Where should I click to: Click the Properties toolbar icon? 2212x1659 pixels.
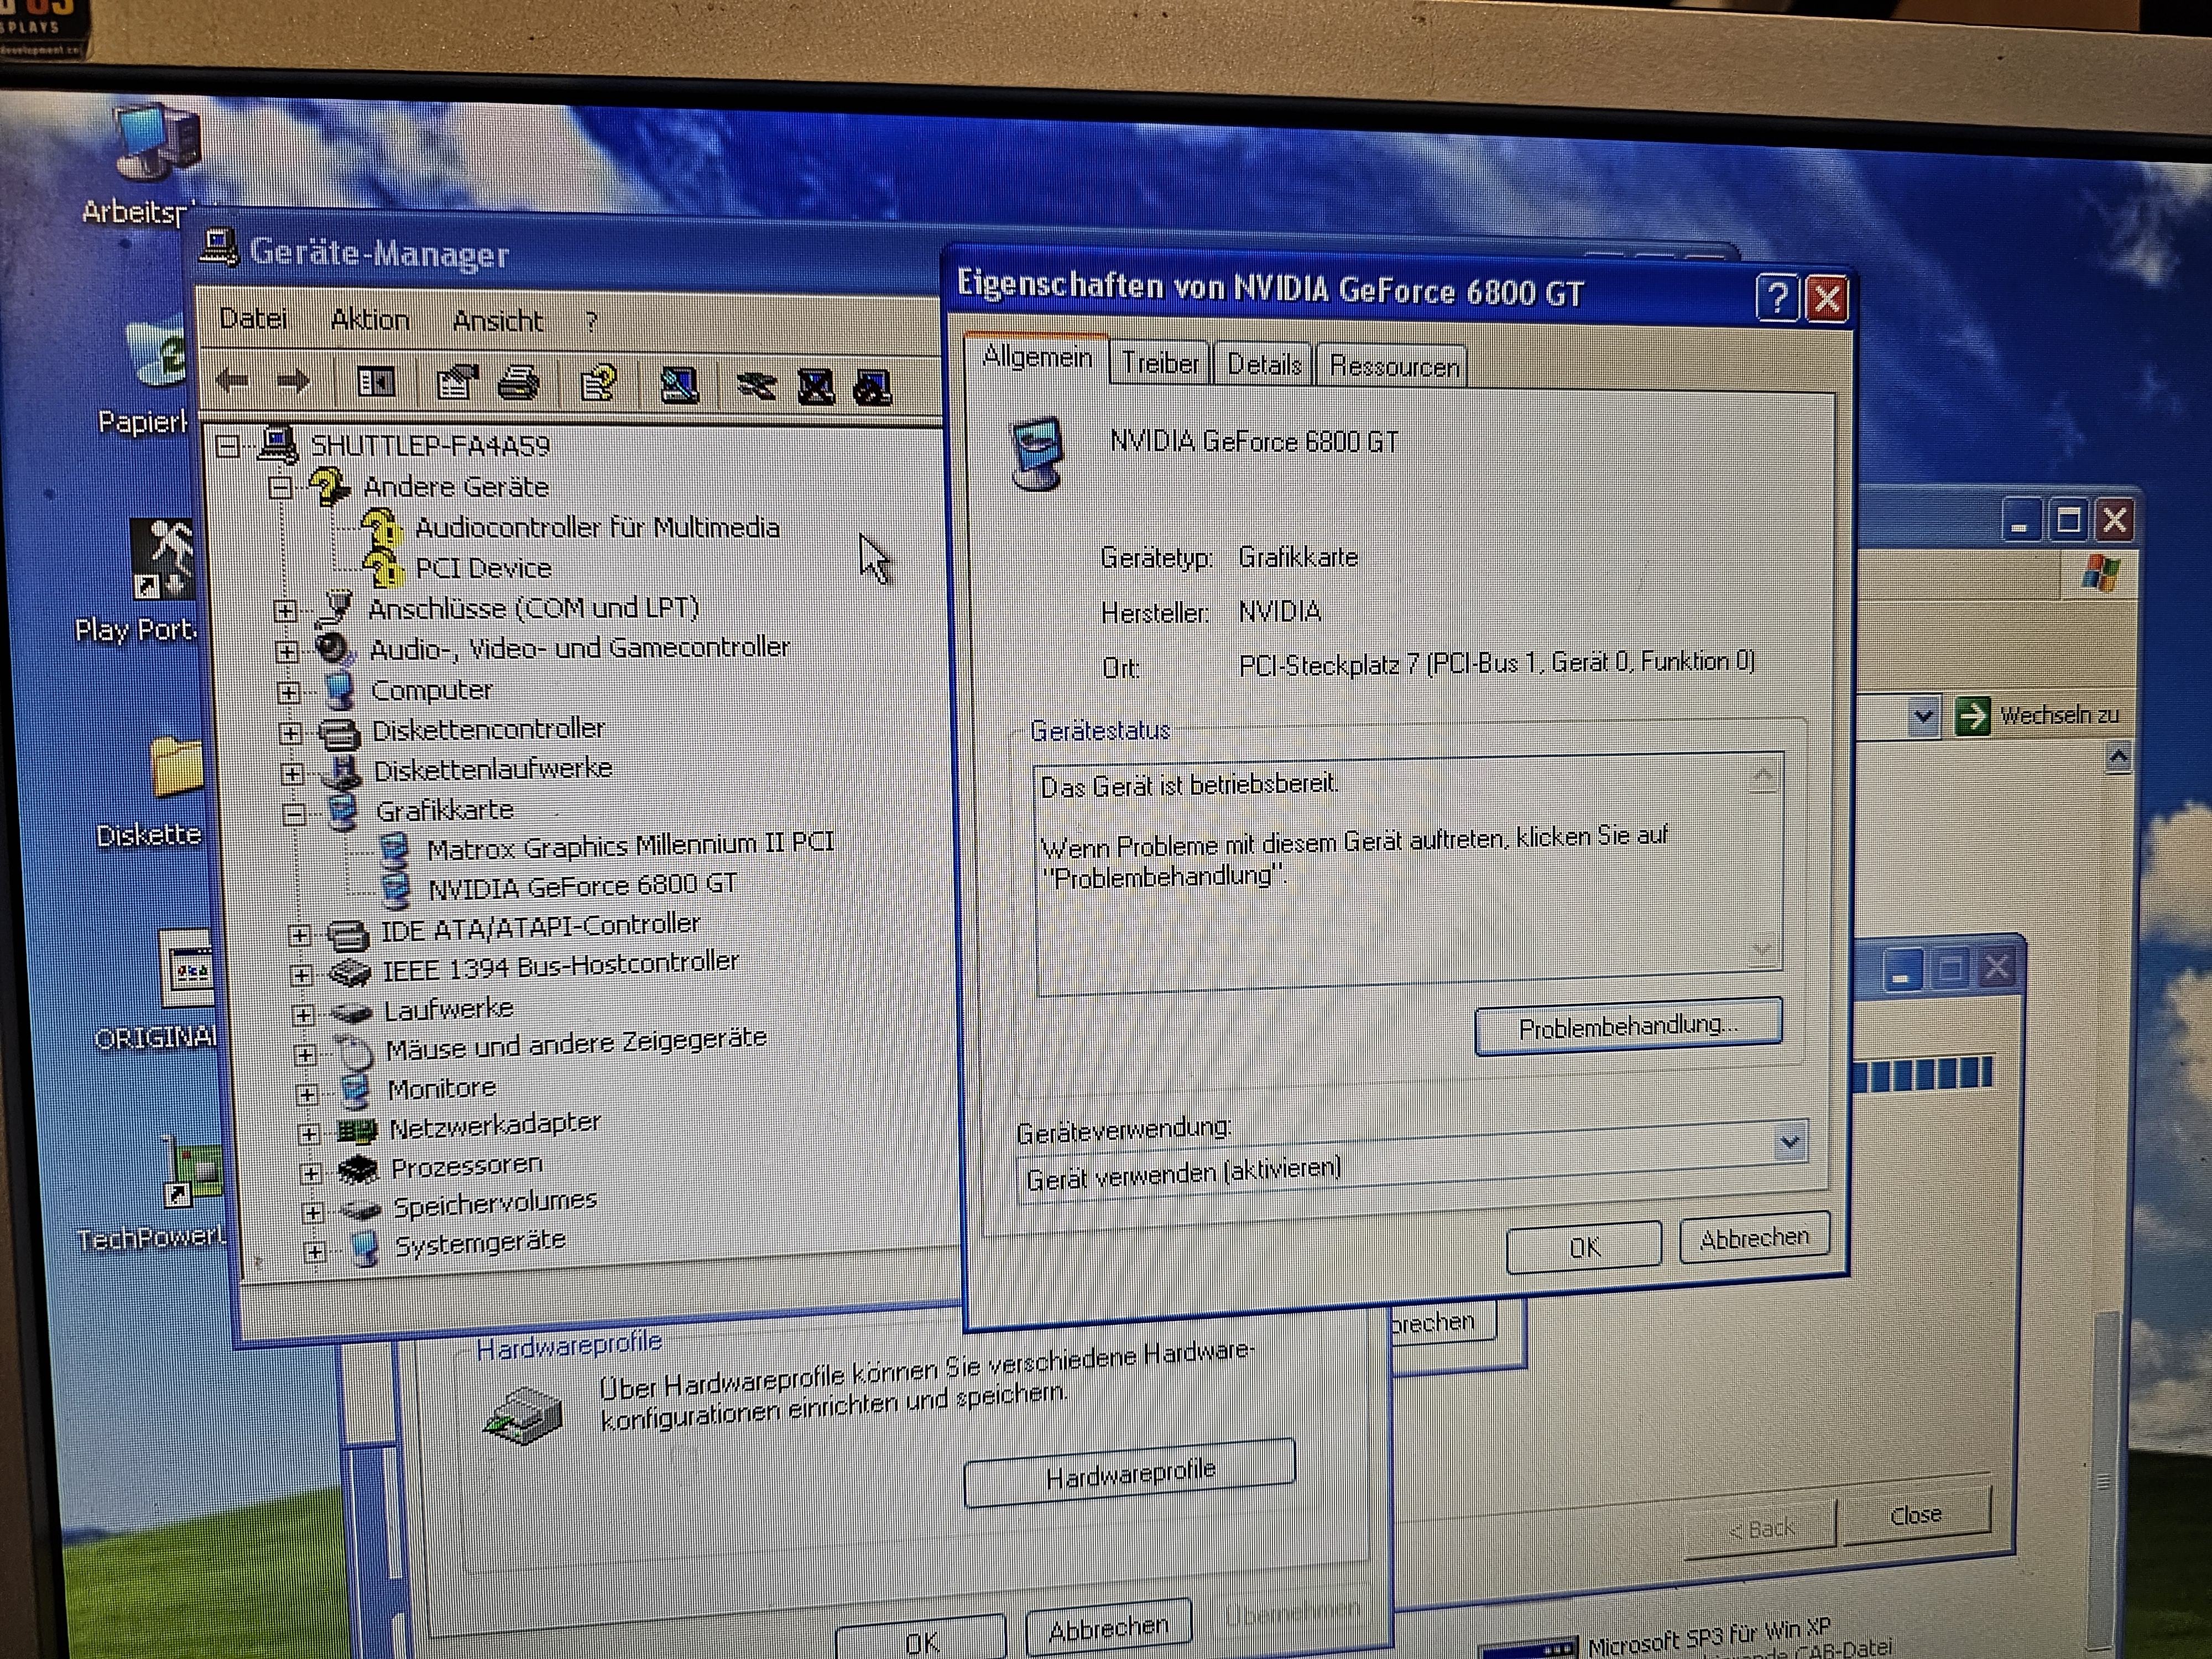(457, 383)
